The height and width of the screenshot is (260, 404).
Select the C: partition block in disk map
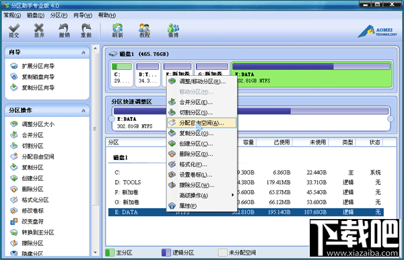coord(122,75)
